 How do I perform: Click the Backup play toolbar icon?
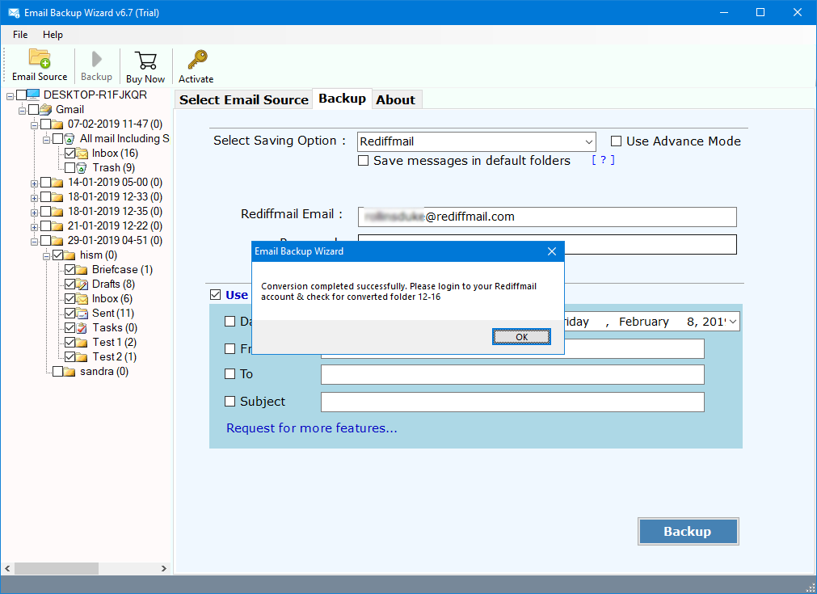click(x=96, y=59)
